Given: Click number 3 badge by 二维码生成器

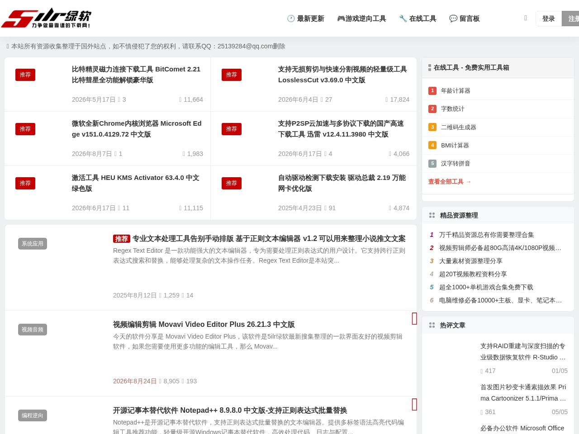Looking at the screenshot, I should point(432,127).
